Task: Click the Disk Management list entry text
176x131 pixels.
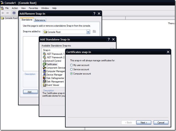Action: (55, 81)
